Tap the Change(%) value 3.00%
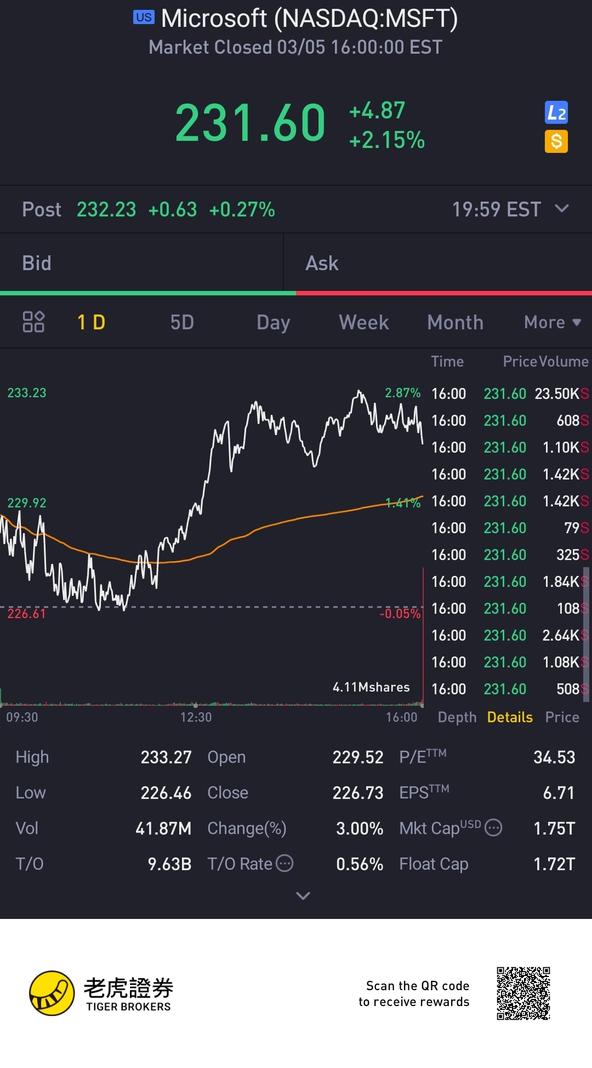 coord(360,829)
